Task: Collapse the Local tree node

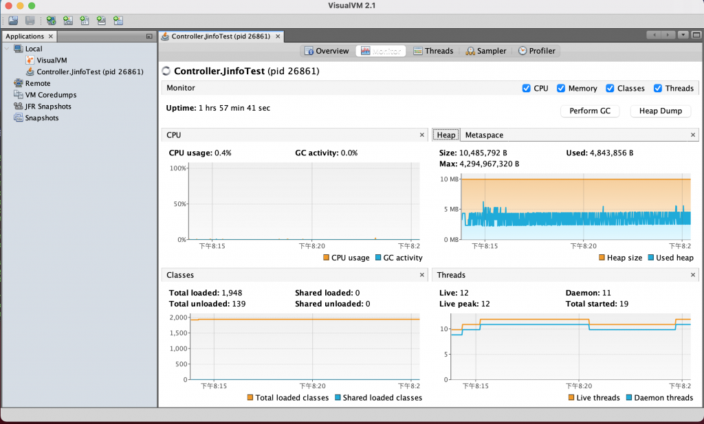Action: click(x=7, y=49)
